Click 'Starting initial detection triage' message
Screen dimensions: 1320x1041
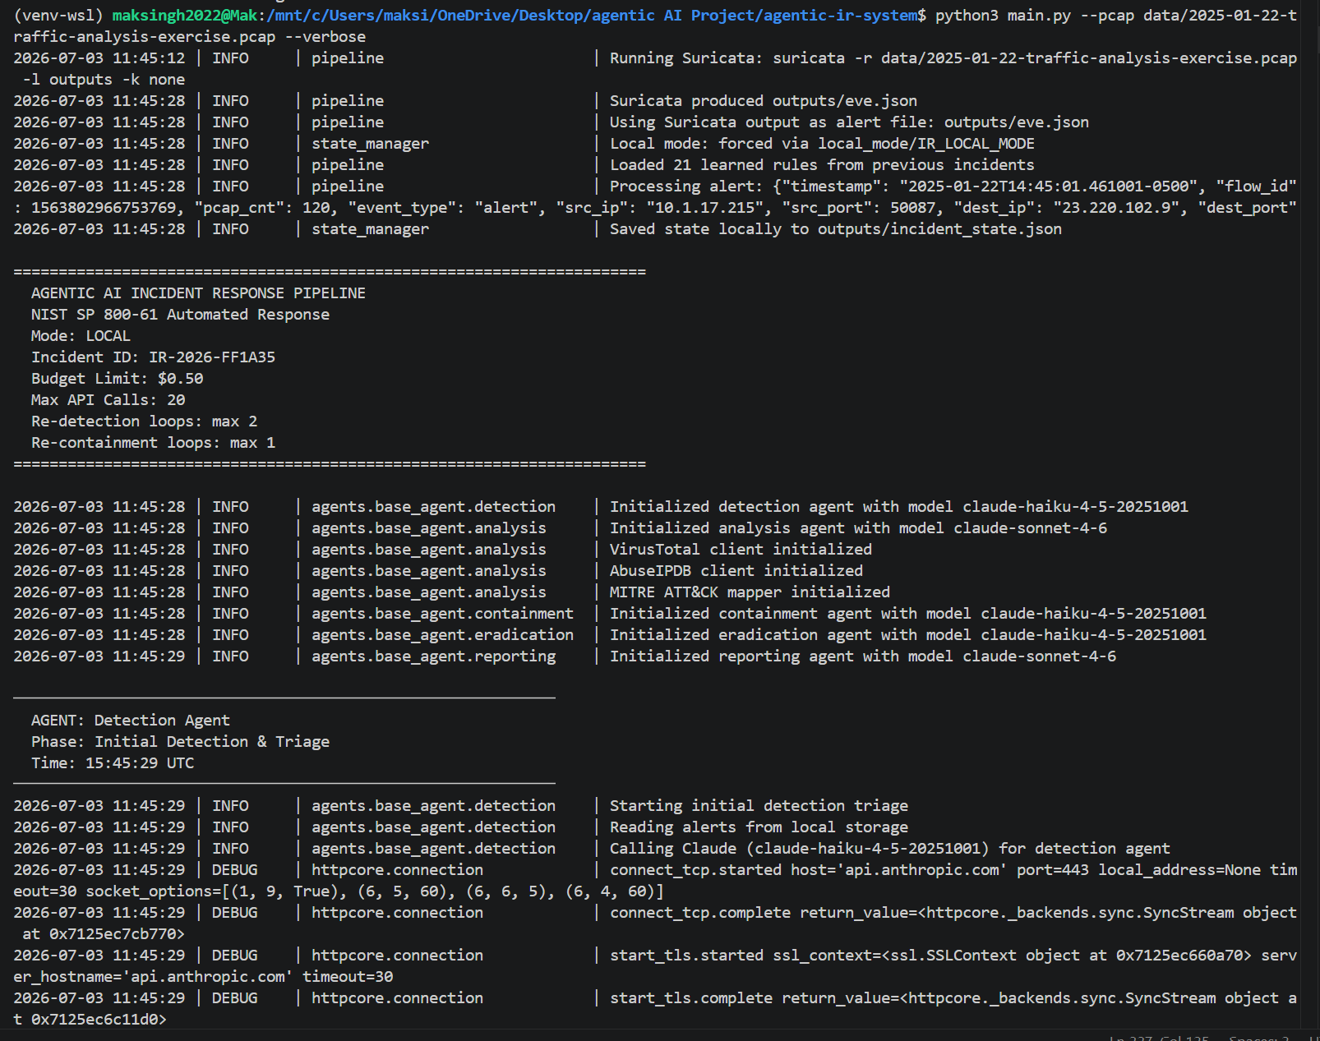759,806
